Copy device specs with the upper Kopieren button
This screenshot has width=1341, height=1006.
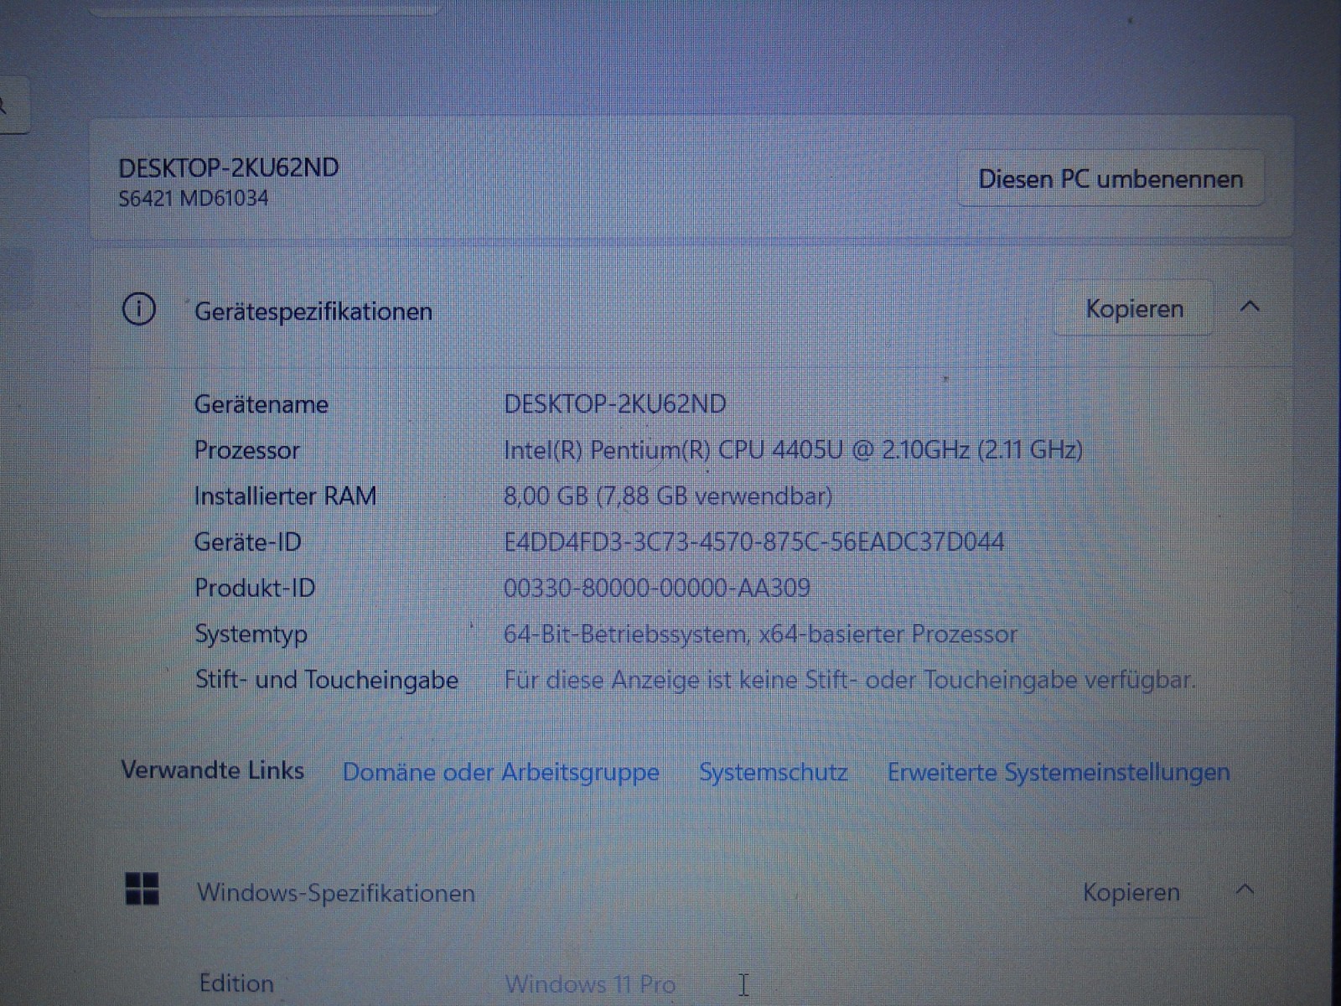(x=1134, y=308)
